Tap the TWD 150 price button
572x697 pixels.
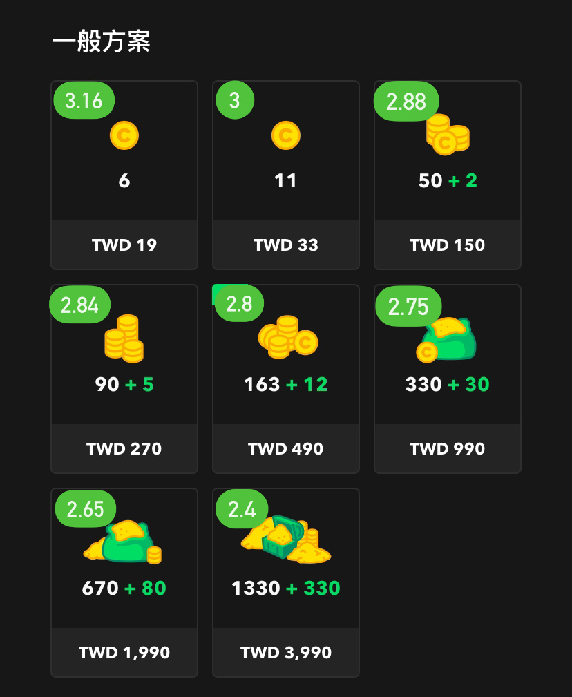448,245
